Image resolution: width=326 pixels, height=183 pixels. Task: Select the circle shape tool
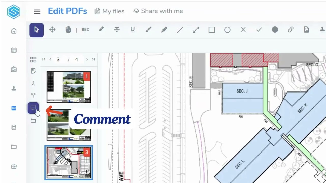tap(227, 30)
